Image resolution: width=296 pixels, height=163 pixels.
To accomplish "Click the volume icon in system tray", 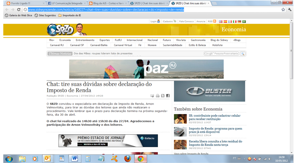I will [x=270, y=159].
